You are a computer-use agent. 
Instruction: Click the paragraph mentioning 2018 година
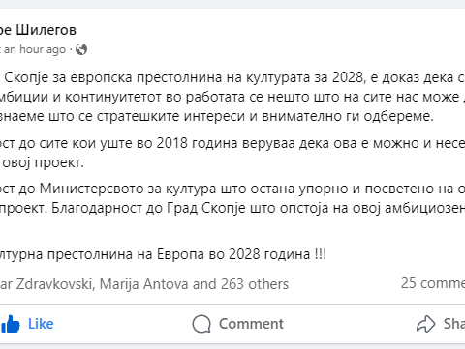[x=232, y=153]
